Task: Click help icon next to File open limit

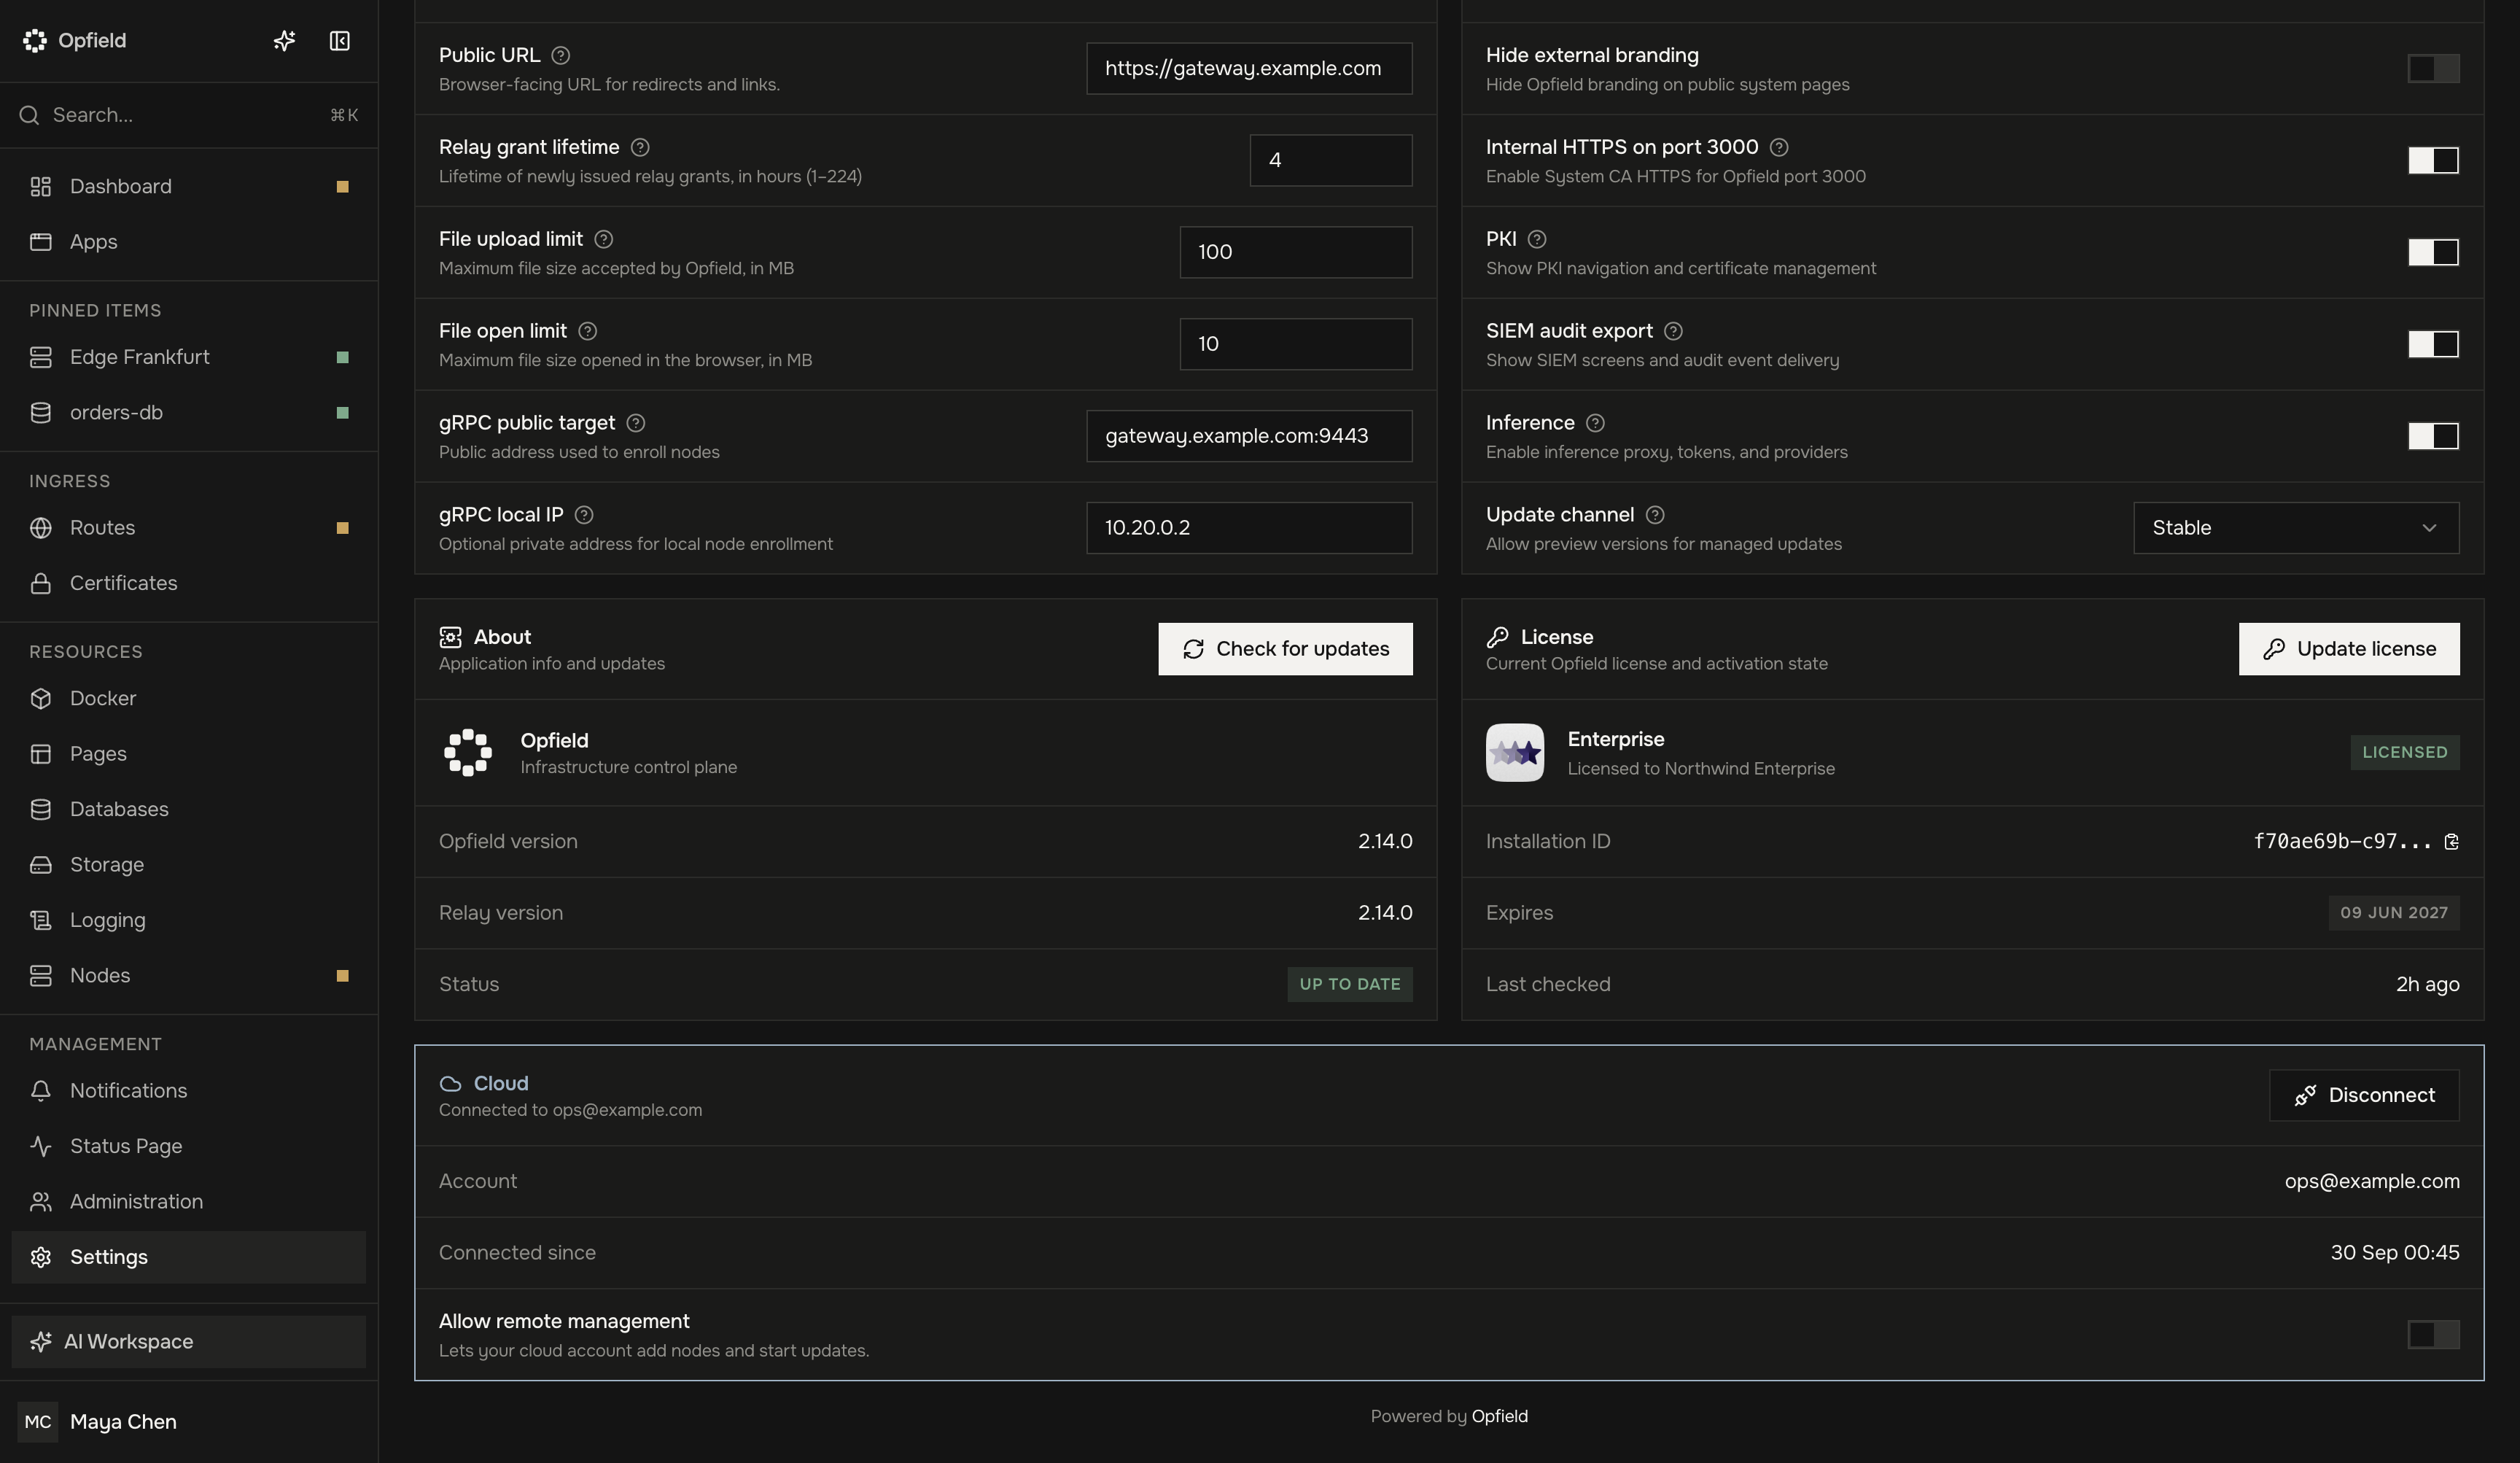Action: [x=588, y=332]
